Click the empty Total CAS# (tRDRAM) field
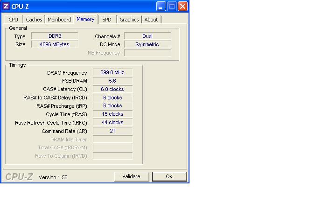 (113, 147)
